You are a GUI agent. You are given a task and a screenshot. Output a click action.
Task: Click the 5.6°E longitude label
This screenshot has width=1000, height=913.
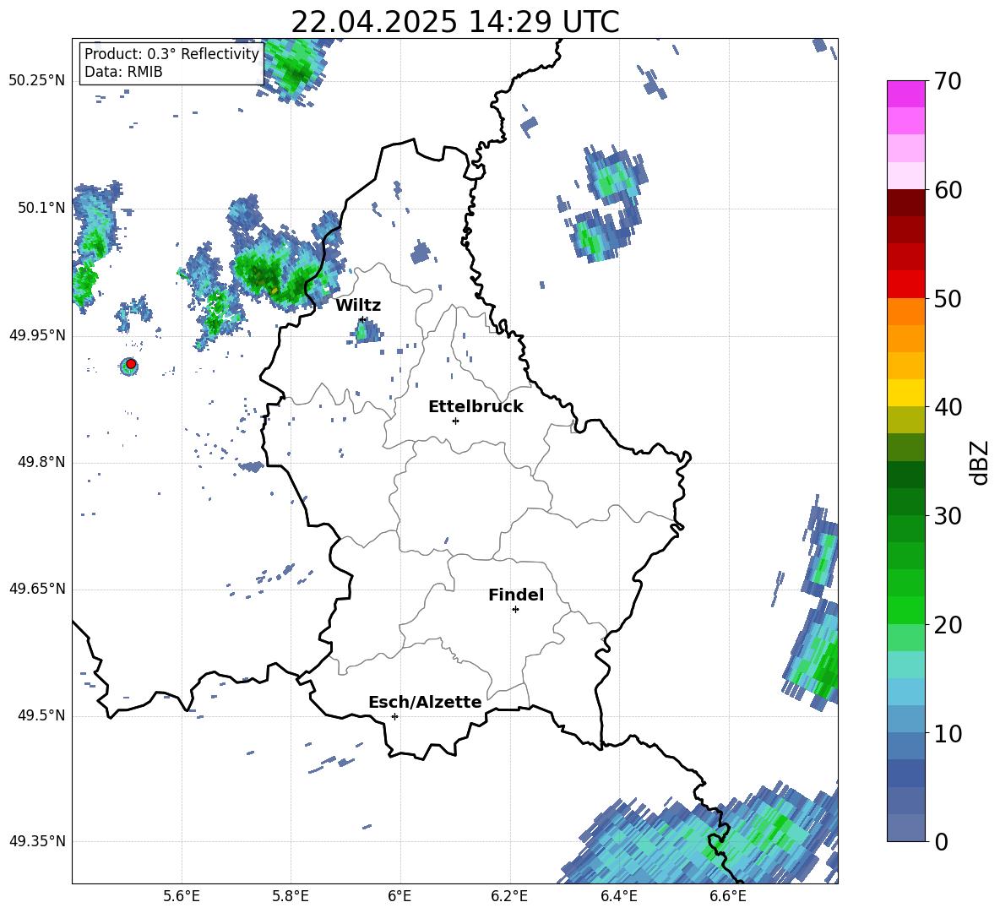click(x=182, y=897)
